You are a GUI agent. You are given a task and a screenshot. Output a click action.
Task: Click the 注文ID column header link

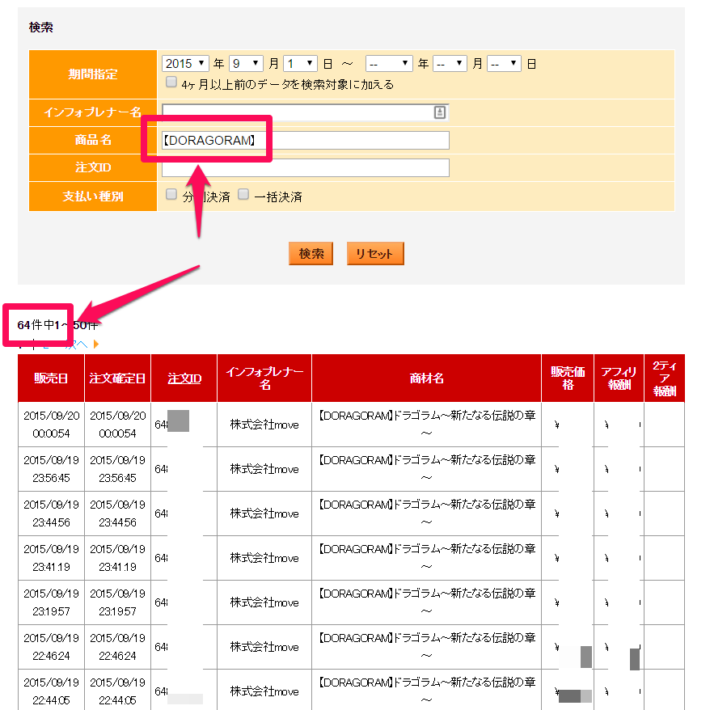pyautogui.click(x=184, y=378)
